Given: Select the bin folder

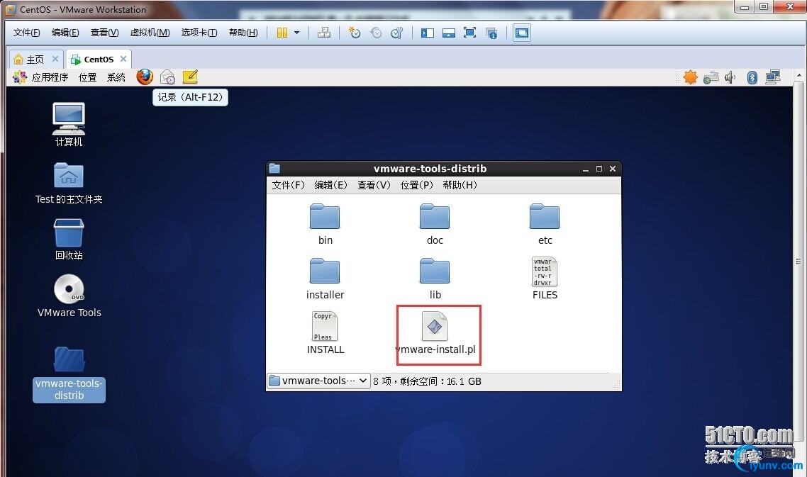Looking at the screenshot, I should (325, 225).
